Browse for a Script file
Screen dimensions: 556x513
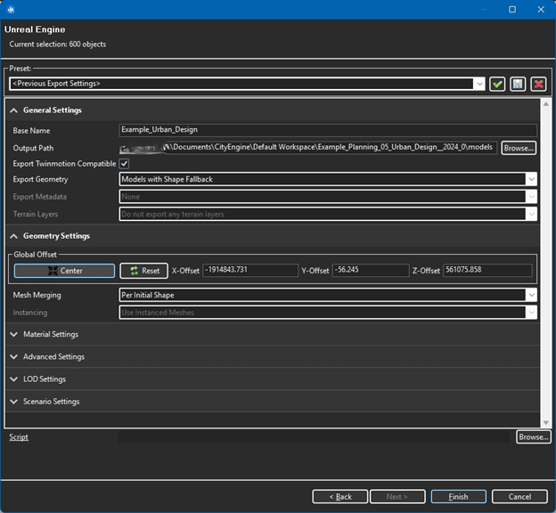coord(534,436)
